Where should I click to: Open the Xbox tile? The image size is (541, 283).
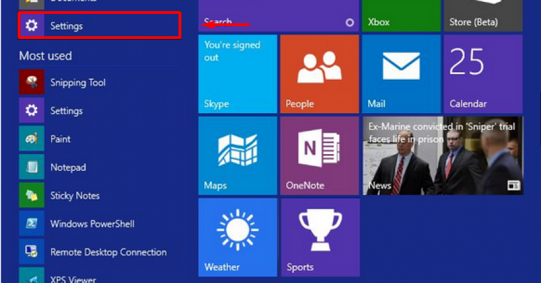[x=401, y=16]
